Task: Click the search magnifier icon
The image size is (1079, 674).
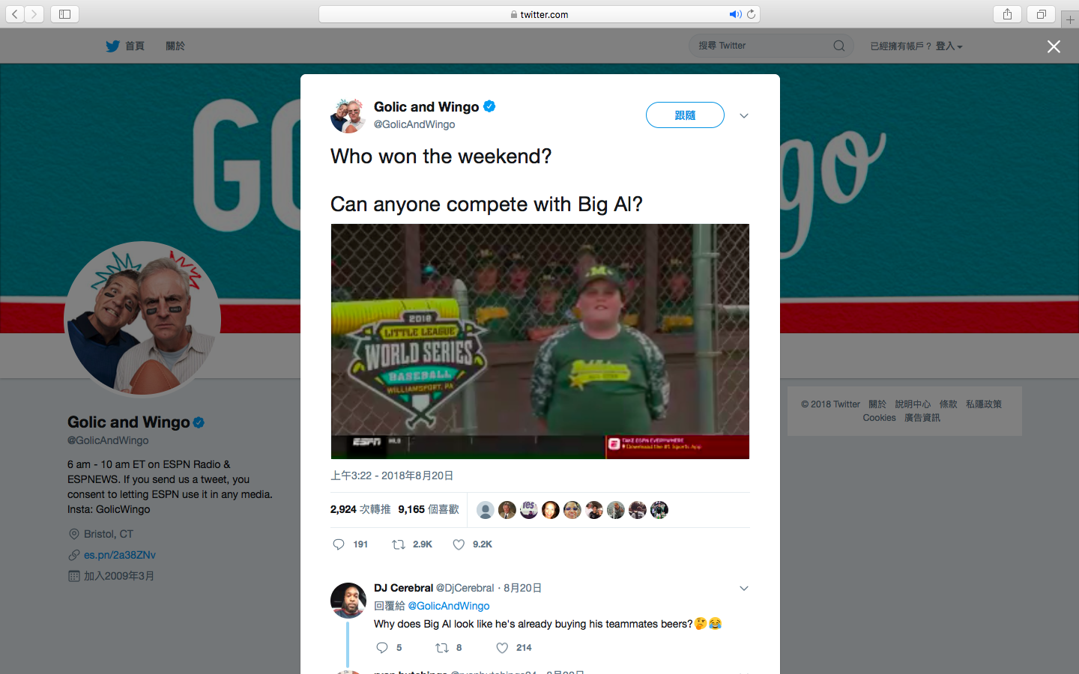Action: (839, 46)
